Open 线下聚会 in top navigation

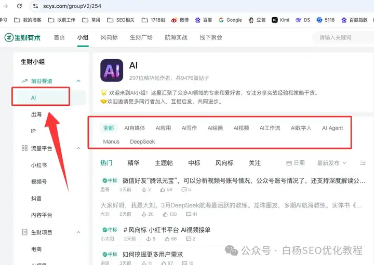pyautogui.click(x=211, y=37)
